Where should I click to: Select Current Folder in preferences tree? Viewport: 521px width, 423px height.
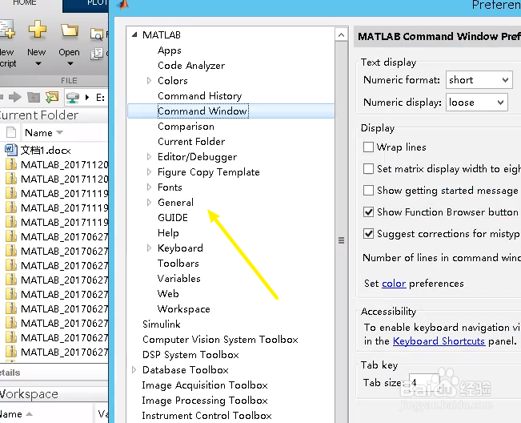pyautogui.click(x=191, y=141)
